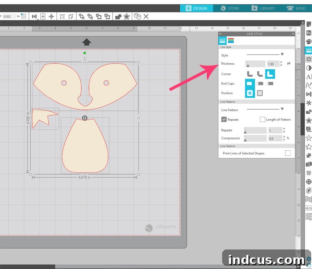Open the triangle pattern Media Layout icon

[x=309, y=217]
